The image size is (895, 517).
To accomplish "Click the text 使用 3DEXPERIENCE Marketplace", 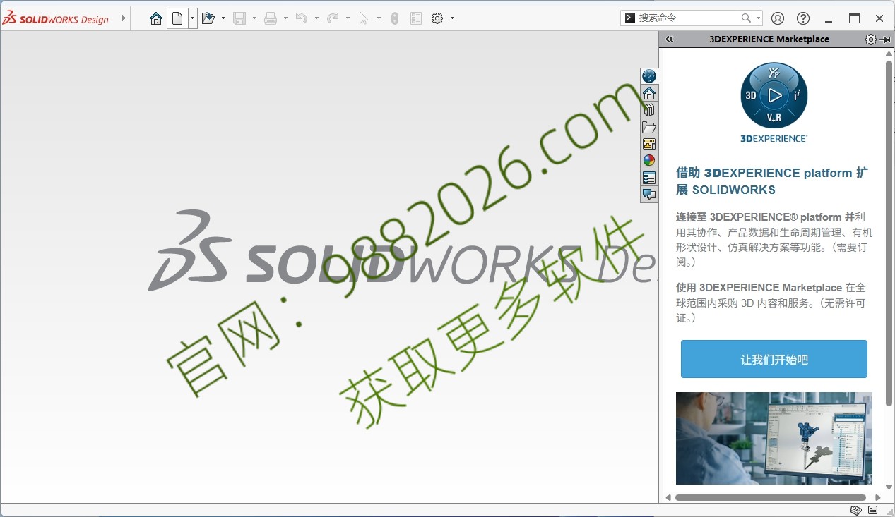I will 759,288.
